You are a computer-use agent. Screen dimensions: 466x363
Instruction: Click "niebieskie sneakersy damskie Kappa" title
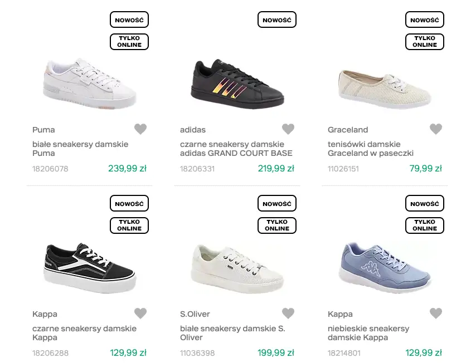[x=368, y=333]
